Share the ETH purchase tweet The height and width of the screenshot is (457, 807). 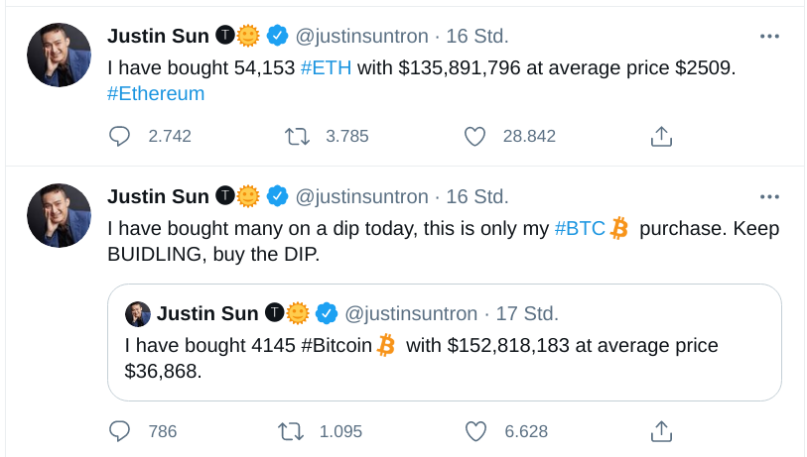[661, 137]
